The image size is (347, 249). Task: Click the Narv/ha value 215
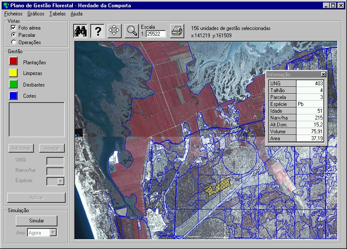click(x=310, y=118)
